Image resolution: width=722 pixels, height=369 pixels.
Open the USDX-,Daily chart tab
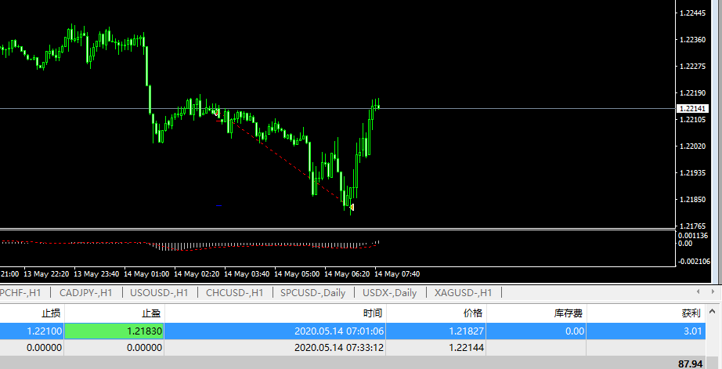tap(389, 292)
